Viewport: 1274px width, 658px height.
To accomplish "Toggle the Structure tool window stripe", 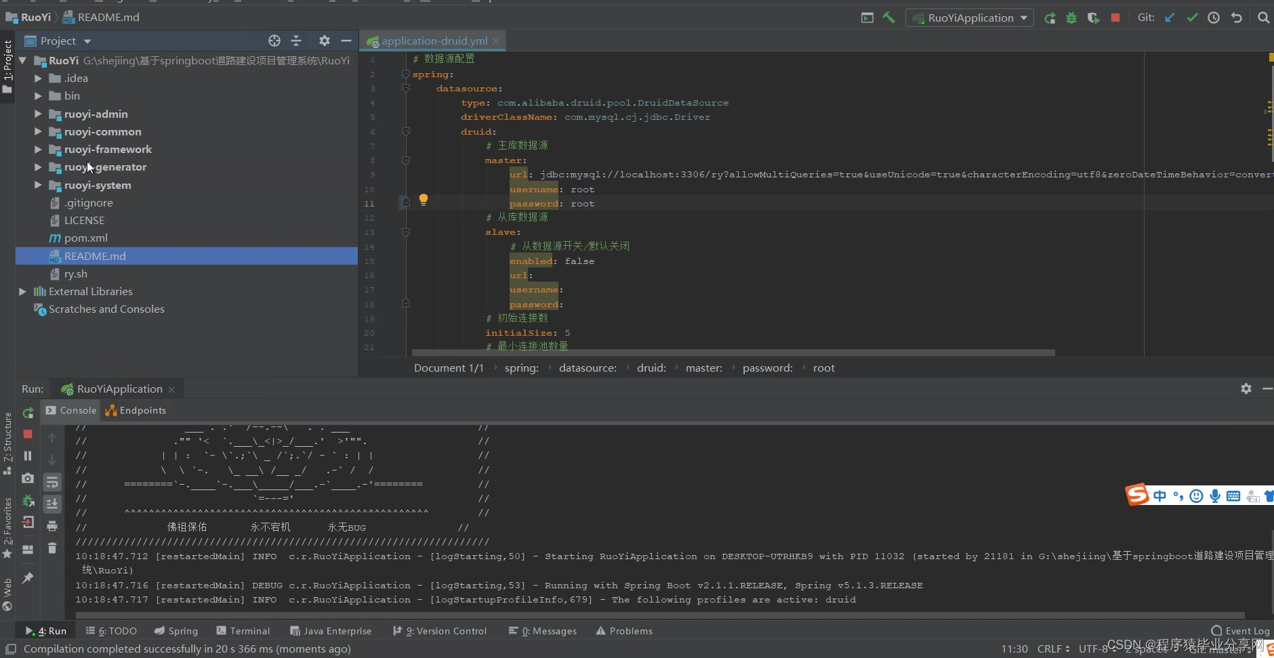I will [7, 442].
